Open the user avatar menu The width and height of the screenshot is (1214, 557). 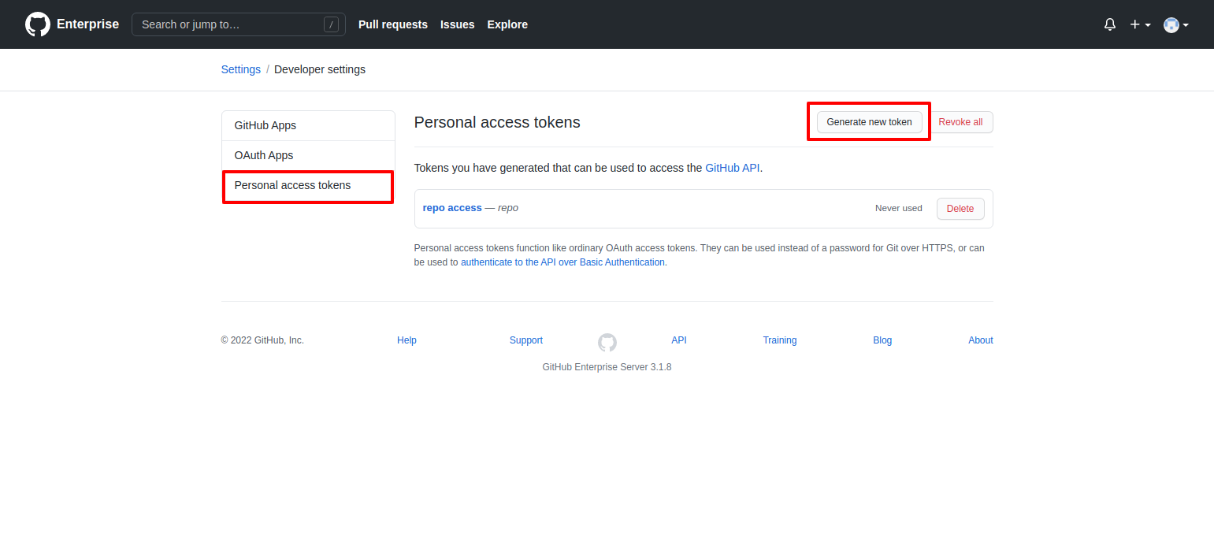click(x=1176, y=24)
